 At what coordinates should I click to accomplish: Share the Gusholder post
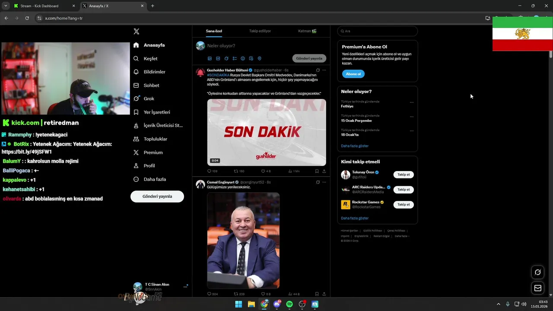(x=324, y=171)
